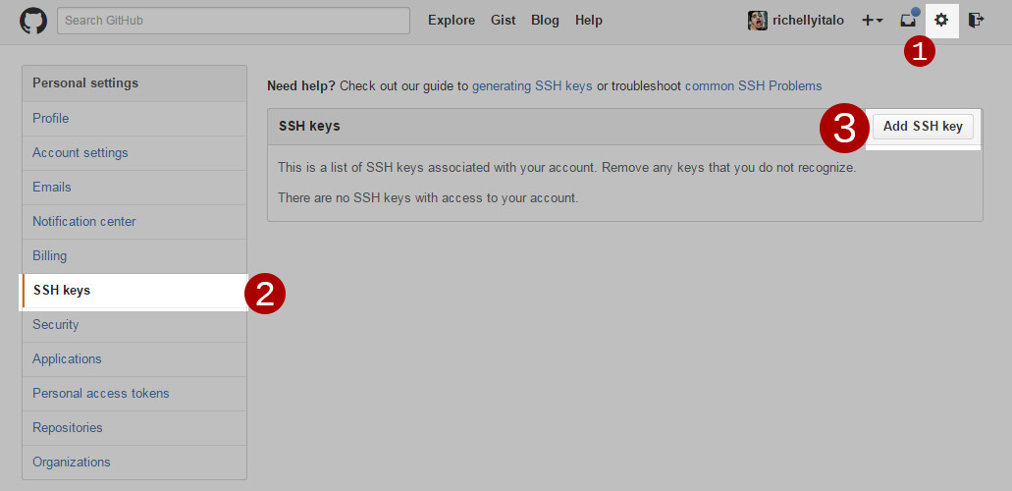Open the notifications inbox icon
The image size is (1012, 491).
(909, 20)
